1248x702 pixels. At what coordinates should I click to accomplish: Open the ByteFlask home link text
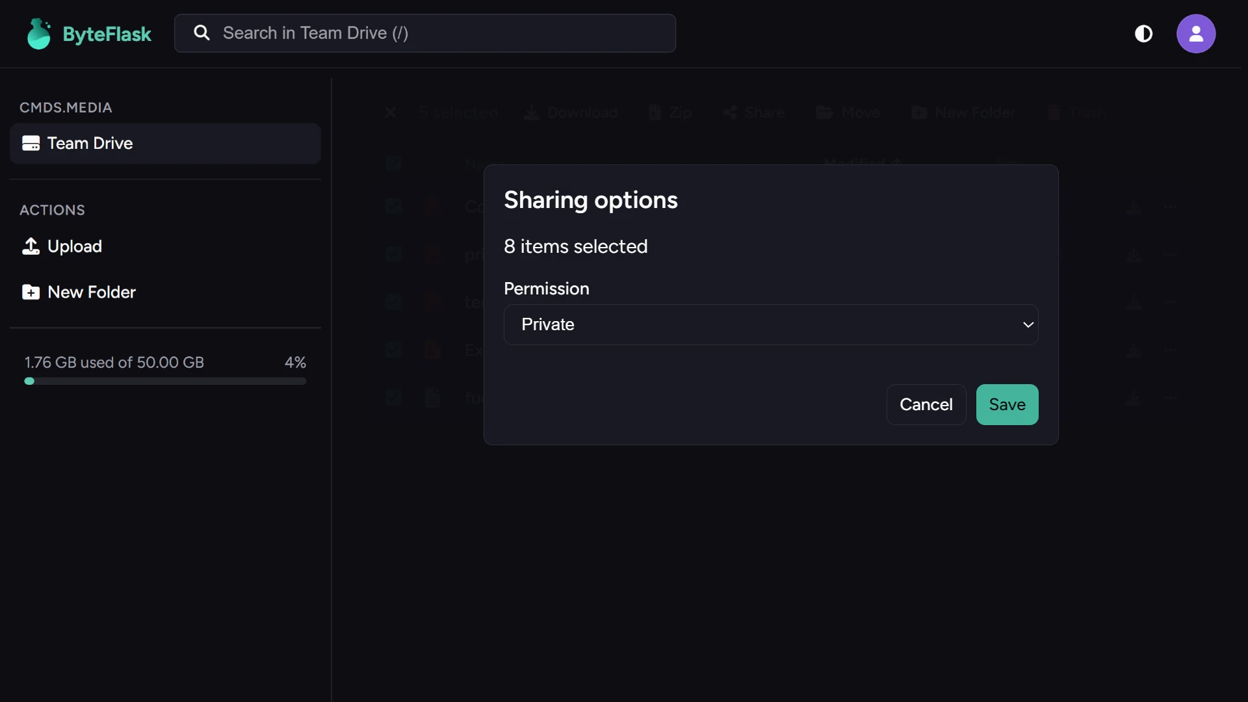[107, 34]
